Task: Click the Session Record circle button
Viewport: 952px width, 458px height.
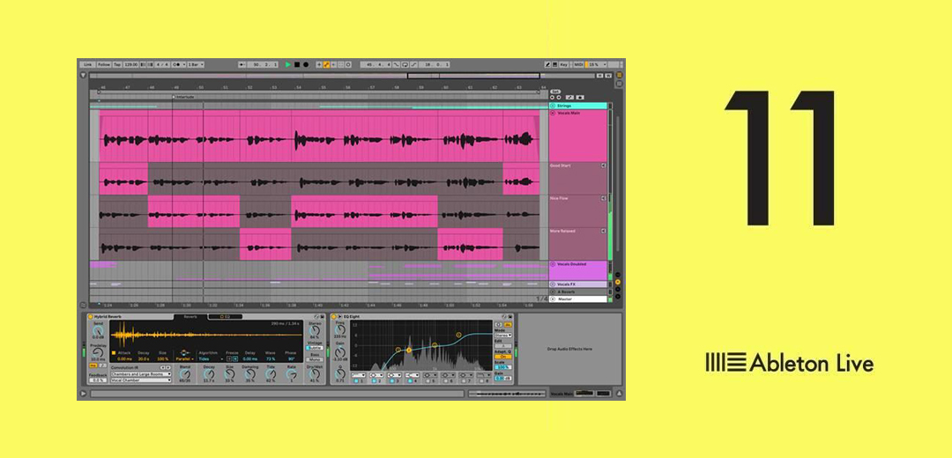Action: pyautogui.click(x=348, y=64)
